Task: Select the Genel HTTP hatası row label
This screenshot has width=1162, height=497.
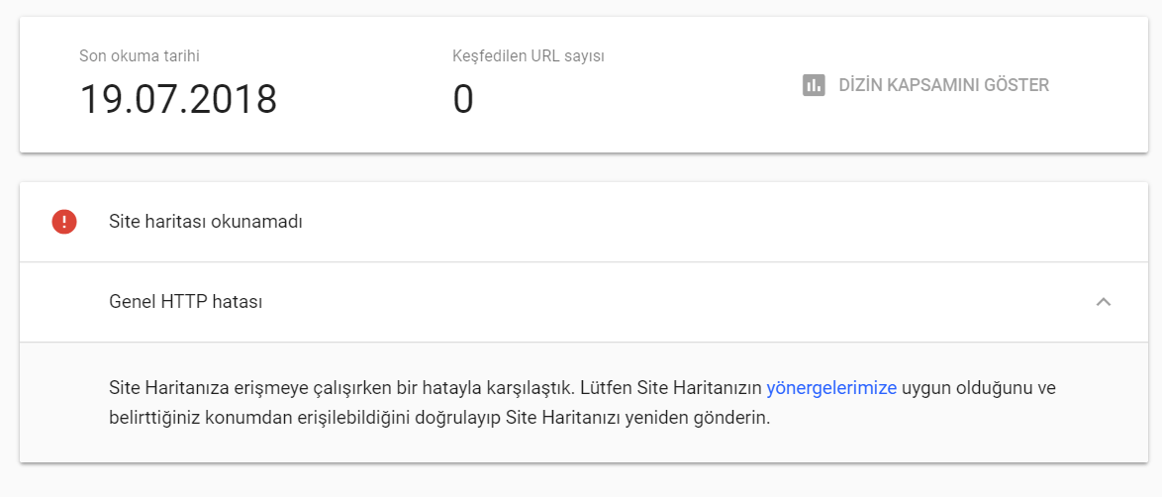Action: click(185, 302)
